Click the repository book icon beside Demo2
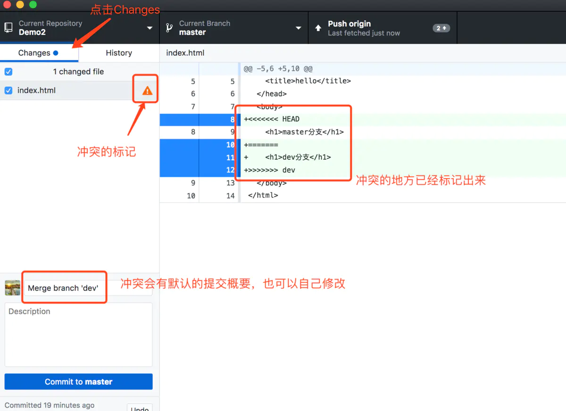 pyautogui.click(x=8, y=28)
